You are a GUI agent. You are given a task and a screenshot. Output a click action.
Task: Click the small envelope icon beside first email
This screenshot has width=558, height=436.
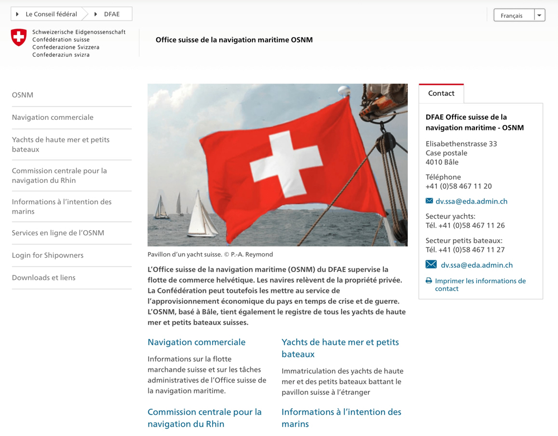tap(429, 201)
